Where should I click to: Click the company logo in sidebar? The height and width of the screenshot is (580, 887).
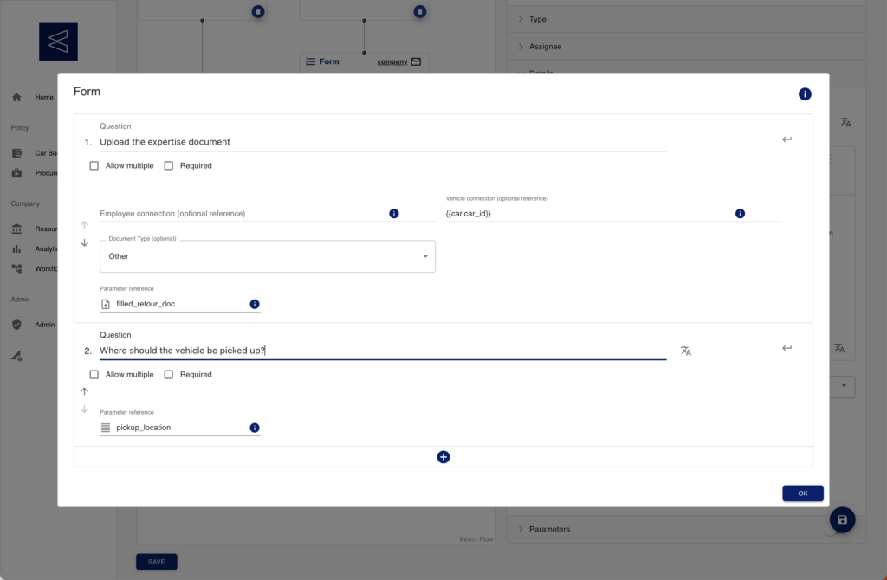[58, 42]
